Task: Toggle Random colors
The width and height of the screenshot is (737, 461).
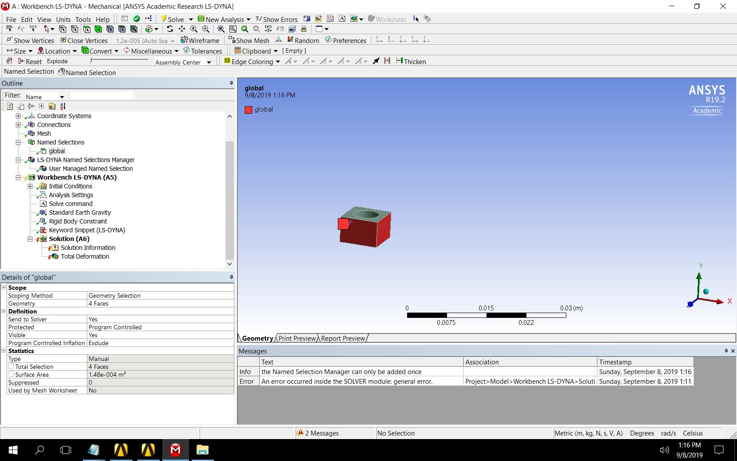Action: coord(303,40)
